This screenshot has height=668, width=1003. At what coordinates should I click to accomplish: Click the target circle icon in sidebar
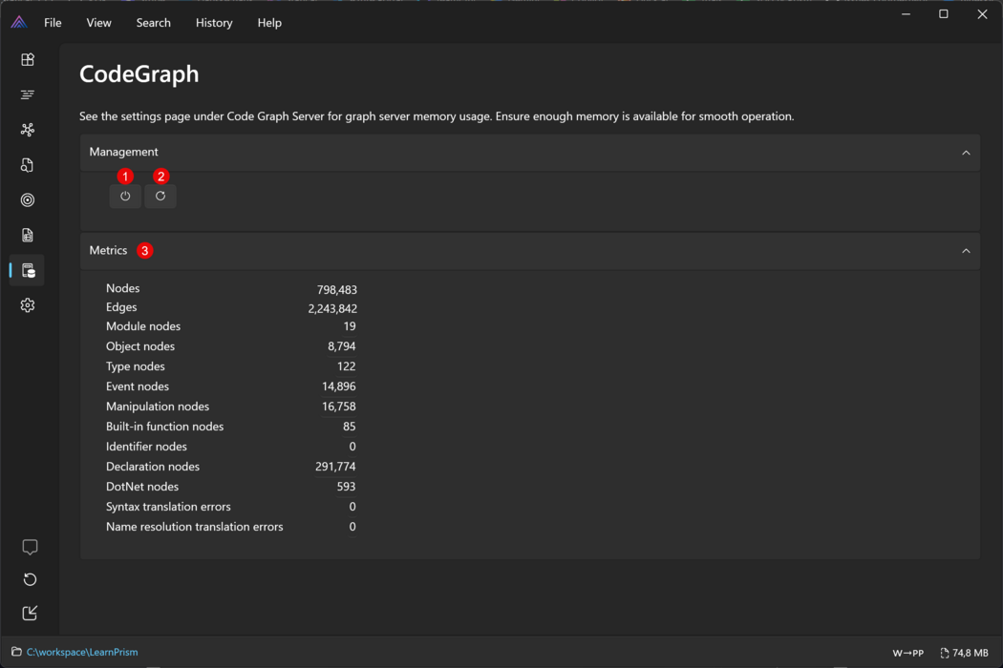(28, 200)
